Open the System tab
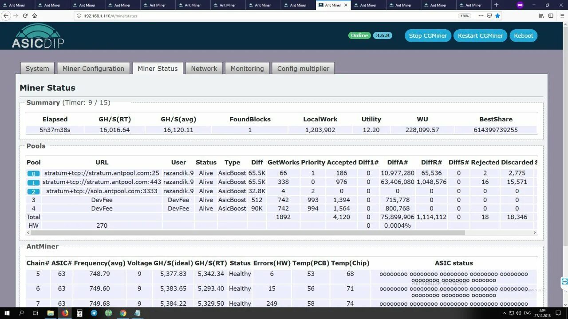Screen dimensions: 568x319 pos(37,68)
